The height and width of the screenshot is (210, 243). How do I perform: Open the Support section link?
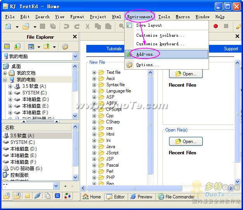tap(231, 49)
